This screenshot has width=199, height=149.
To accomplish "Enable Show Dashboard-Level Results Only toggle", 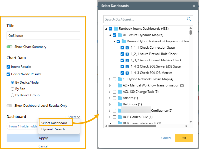I will point(10,106).
